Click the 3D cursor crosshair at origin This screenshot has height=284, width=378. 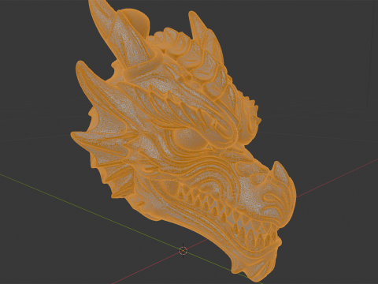pos(183,251)
